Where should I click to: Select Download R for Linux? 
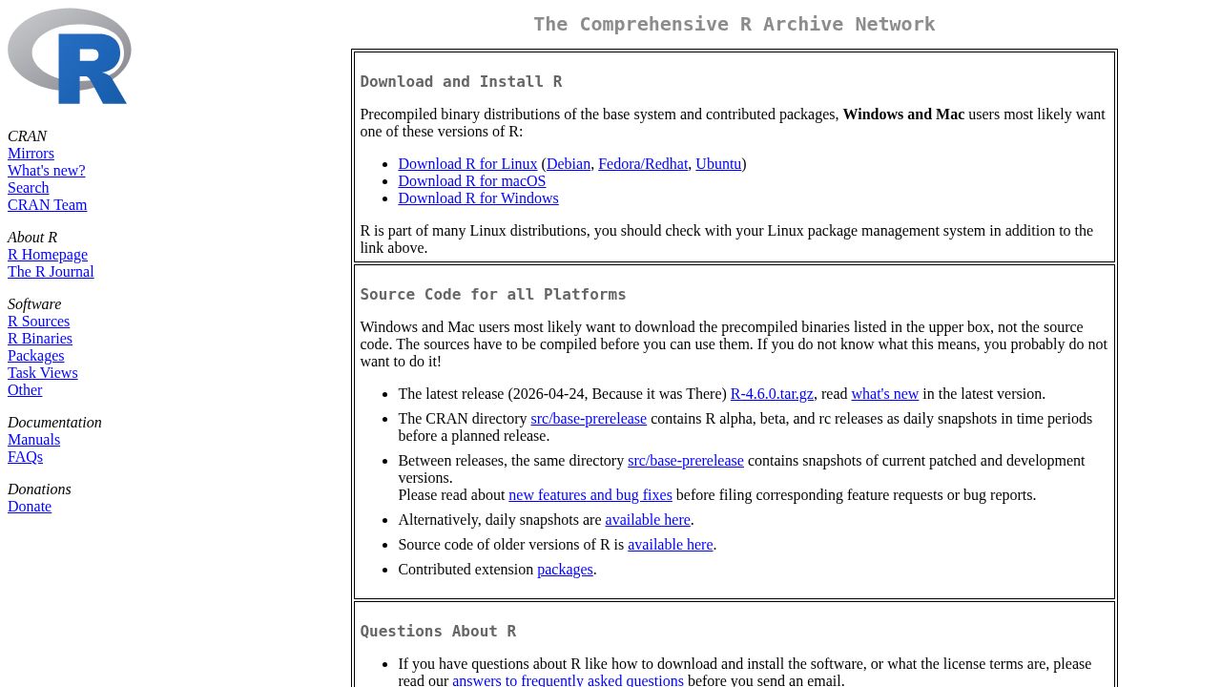coord(467,164)
